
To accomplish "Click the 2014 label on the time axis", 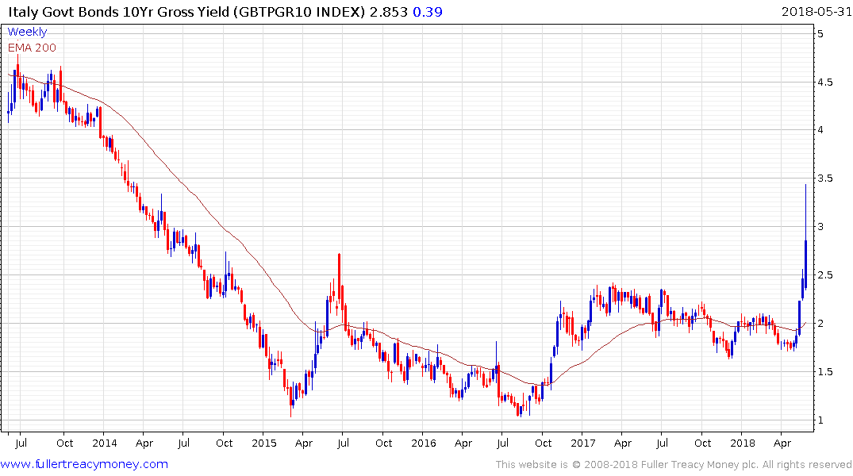I will coord(104,442).
